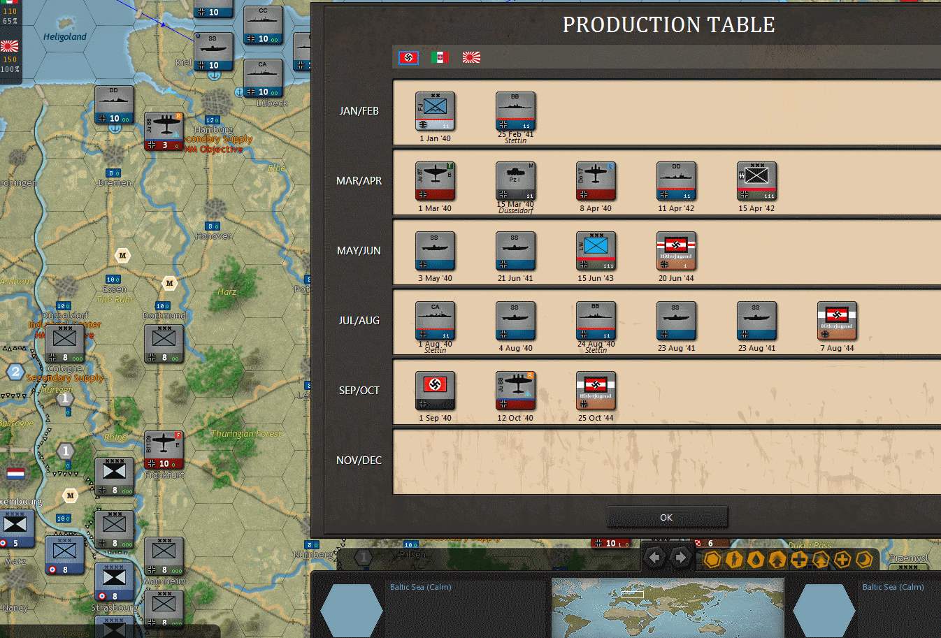Select the submarine dated 3 May '40

point(435,252)
